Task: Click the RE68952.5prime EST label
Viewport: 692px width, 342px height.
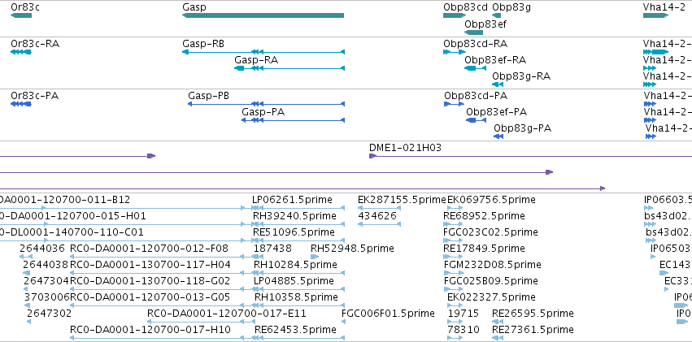Action: [x=484, y=216]
